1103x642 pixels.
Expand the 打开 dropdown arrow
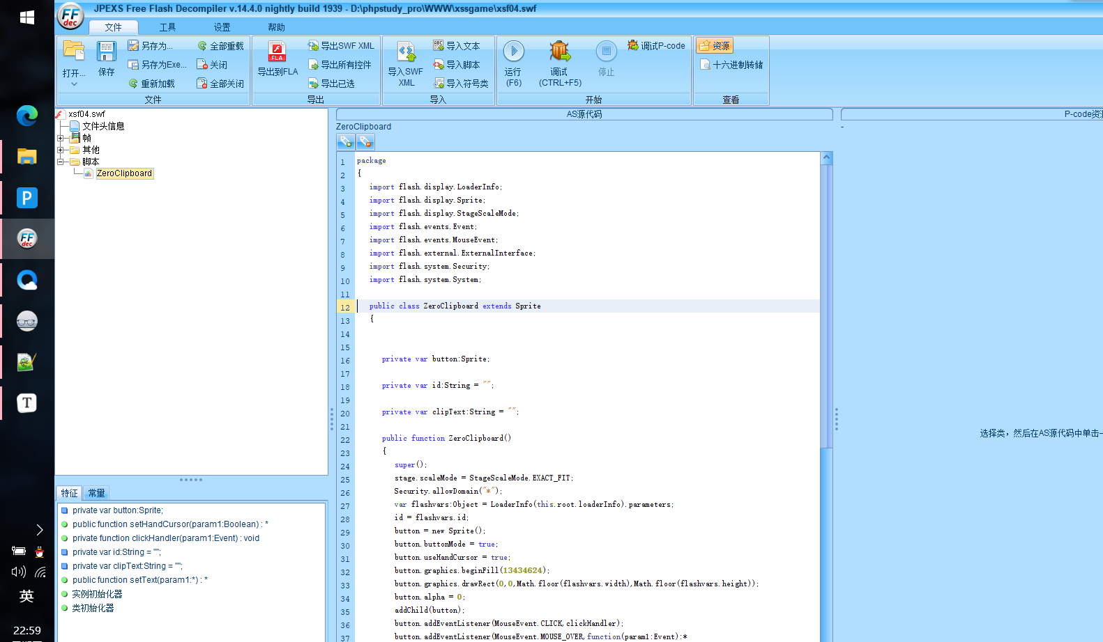click(74, 84)
